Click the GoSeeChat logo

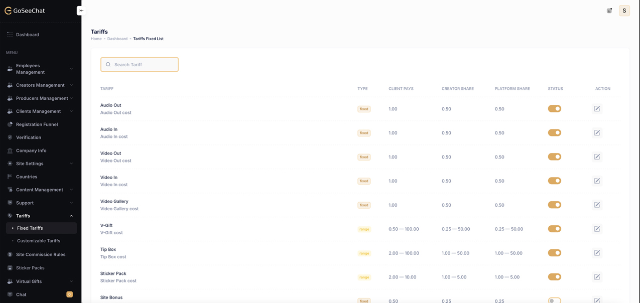click(x=25, y=11)
